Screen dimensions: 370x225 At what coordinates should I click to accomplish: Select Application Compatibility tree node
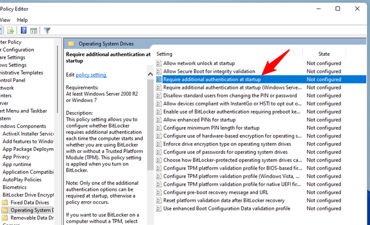pyautogui.click(x=28, y=172)
